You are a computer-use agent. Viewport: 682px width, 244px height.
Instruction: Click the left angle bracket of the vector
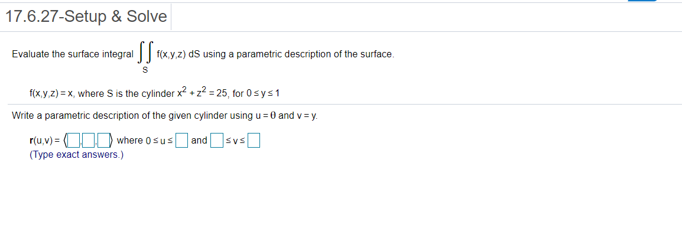[66, 141]
